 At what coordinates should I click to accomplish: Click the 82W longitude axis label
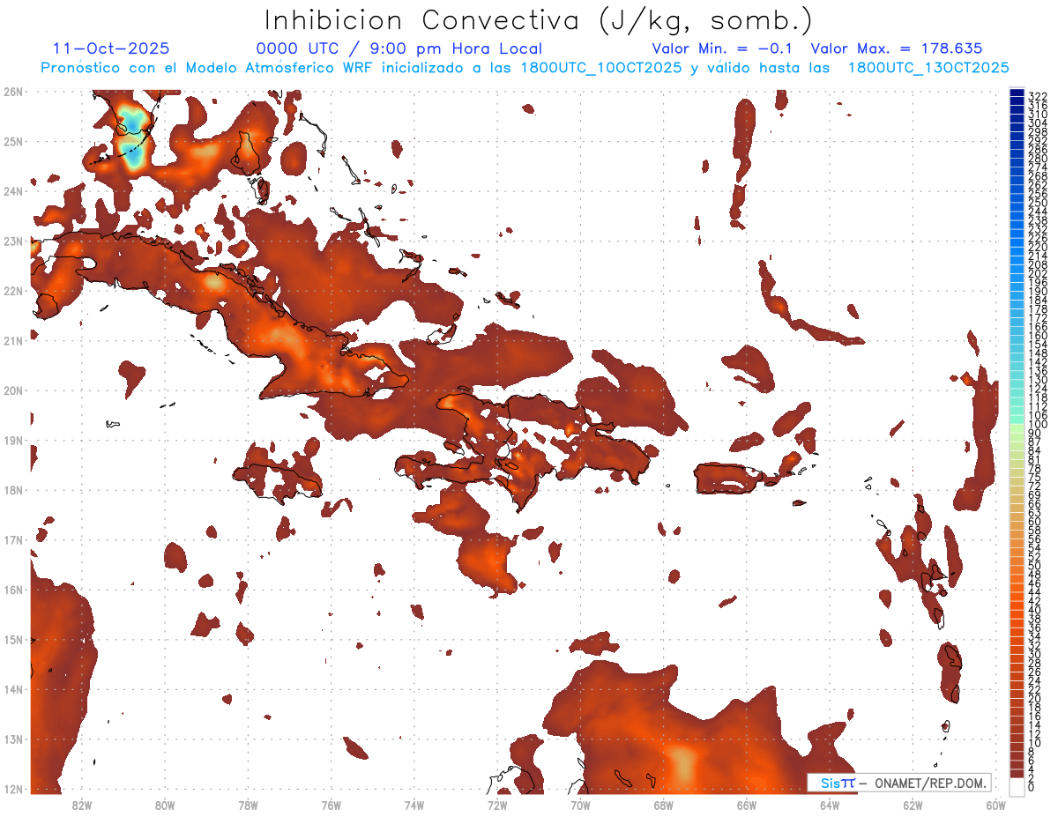pos(81,805)
